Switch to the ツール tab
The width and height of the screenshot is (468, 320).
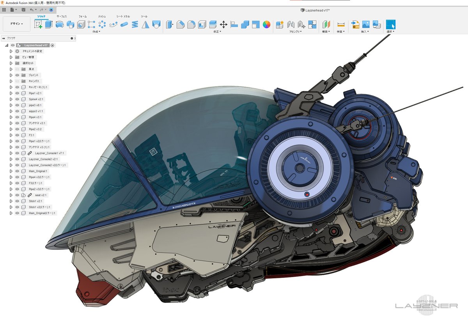[144, 16]
